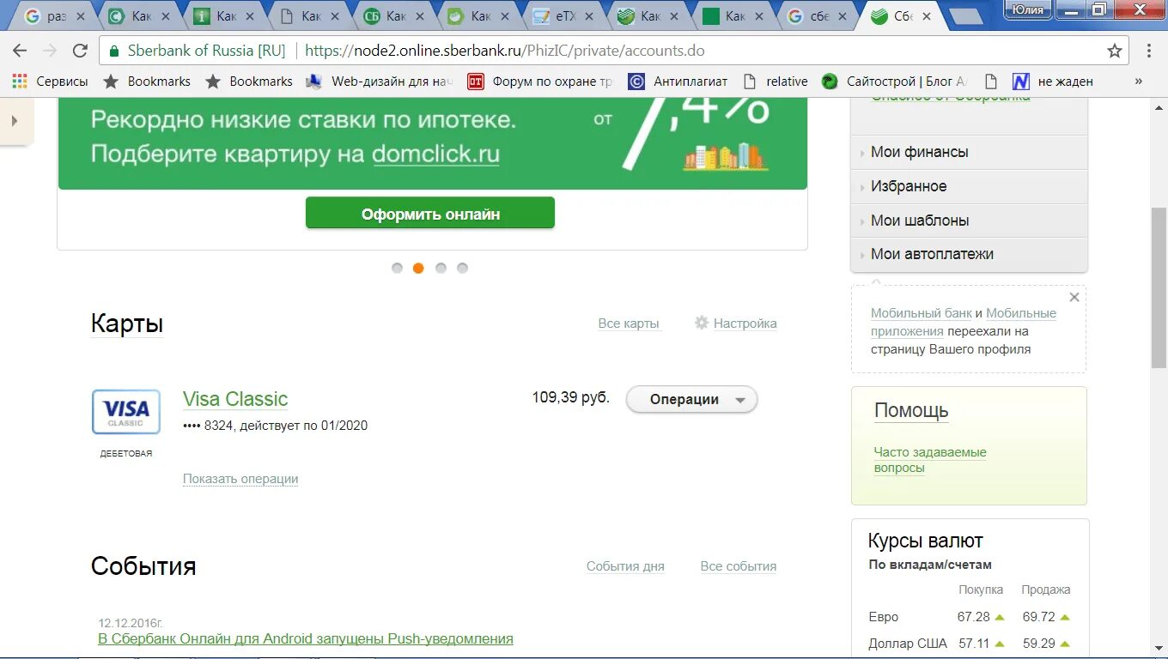Viewport: 1168px width, 659px height.
Task: Click the domclick.ru mortgage banner
Action: [433, 143]
